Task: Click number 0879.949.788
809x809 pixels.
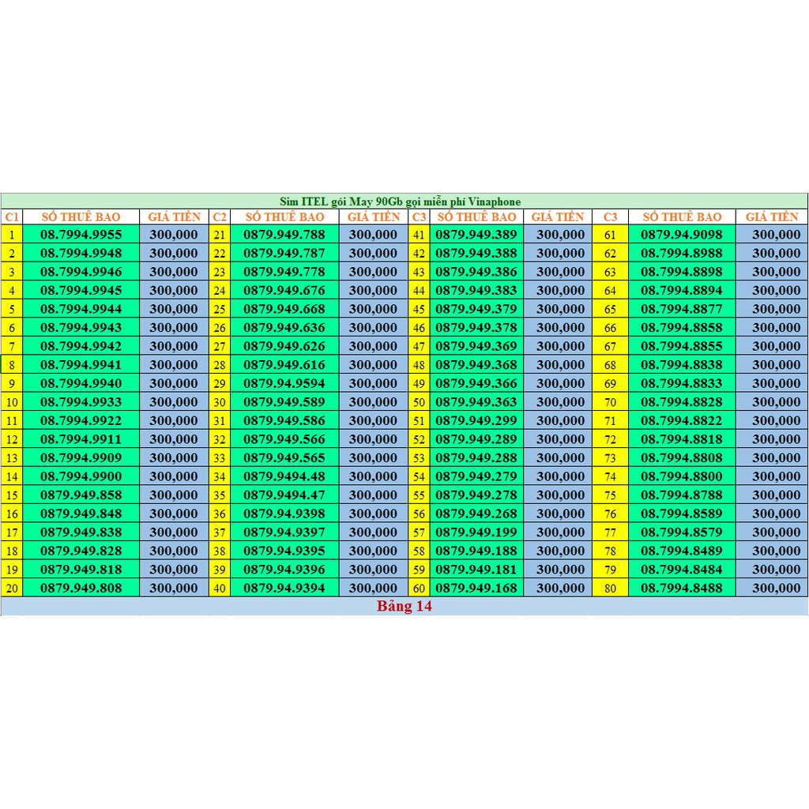Action: (284, 234)
